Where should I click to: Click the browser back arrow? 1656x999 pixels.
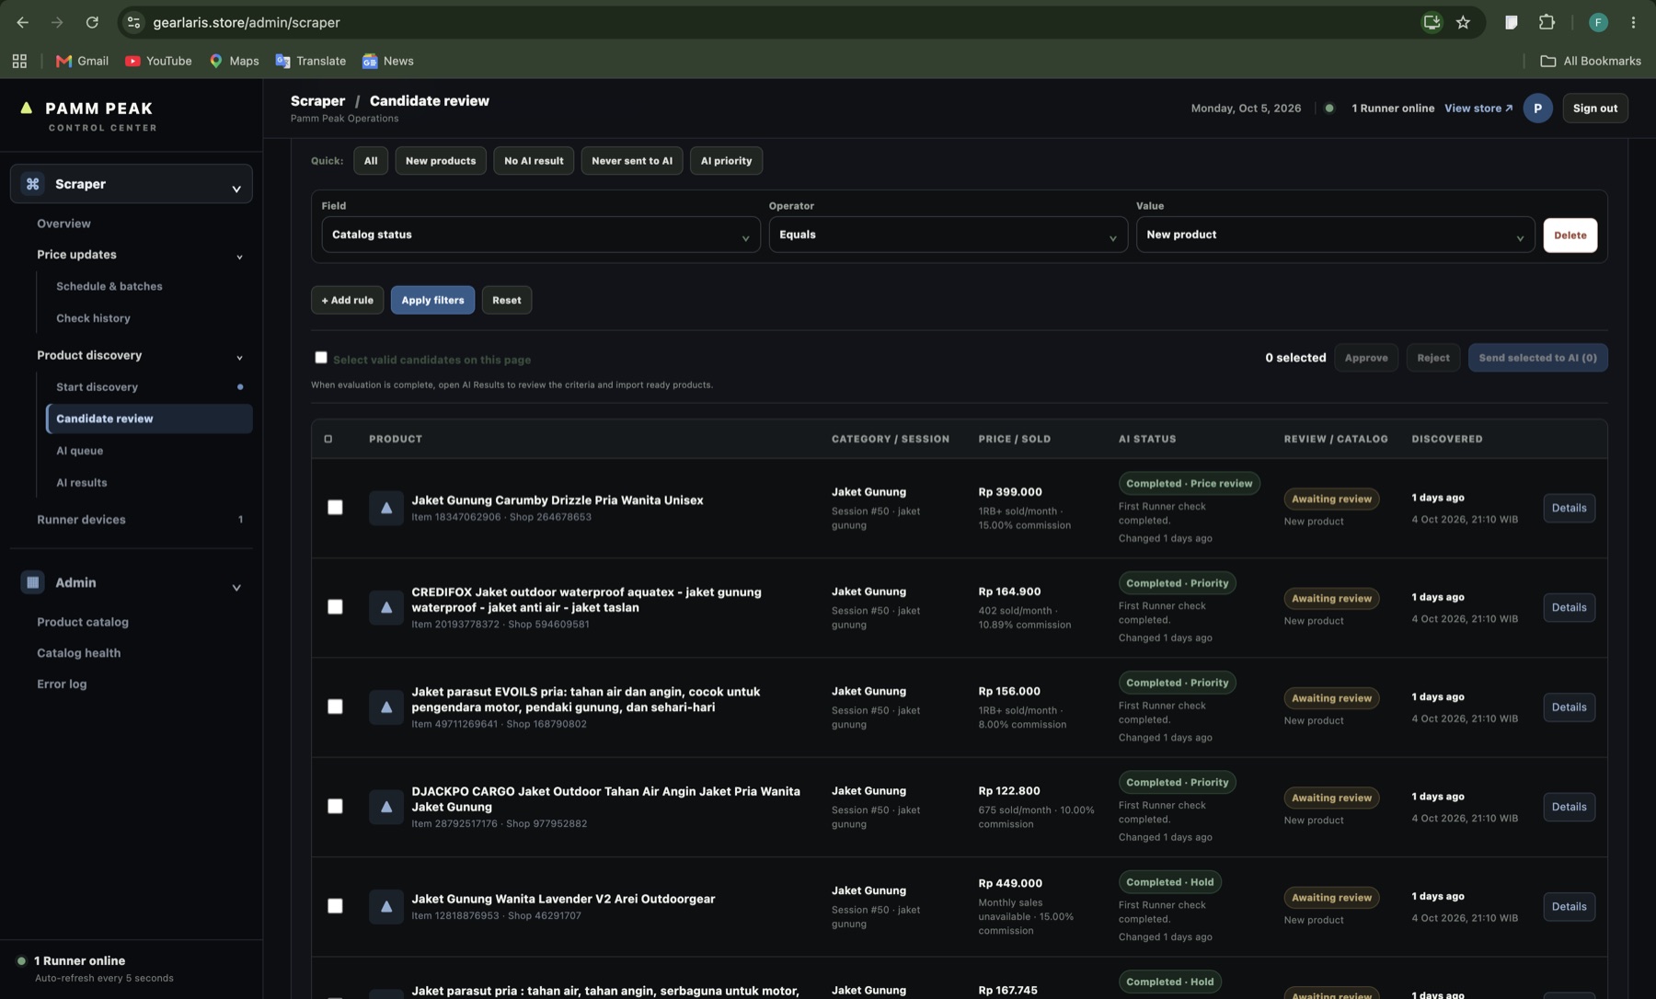(x=22, y=22)
